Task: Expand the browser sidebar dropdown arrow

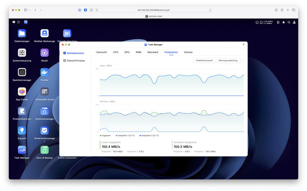Action: [x=30, y=10]
